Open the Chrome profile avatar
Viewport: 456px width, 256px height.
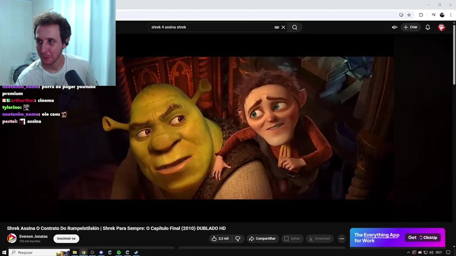(x=442, y=15)
